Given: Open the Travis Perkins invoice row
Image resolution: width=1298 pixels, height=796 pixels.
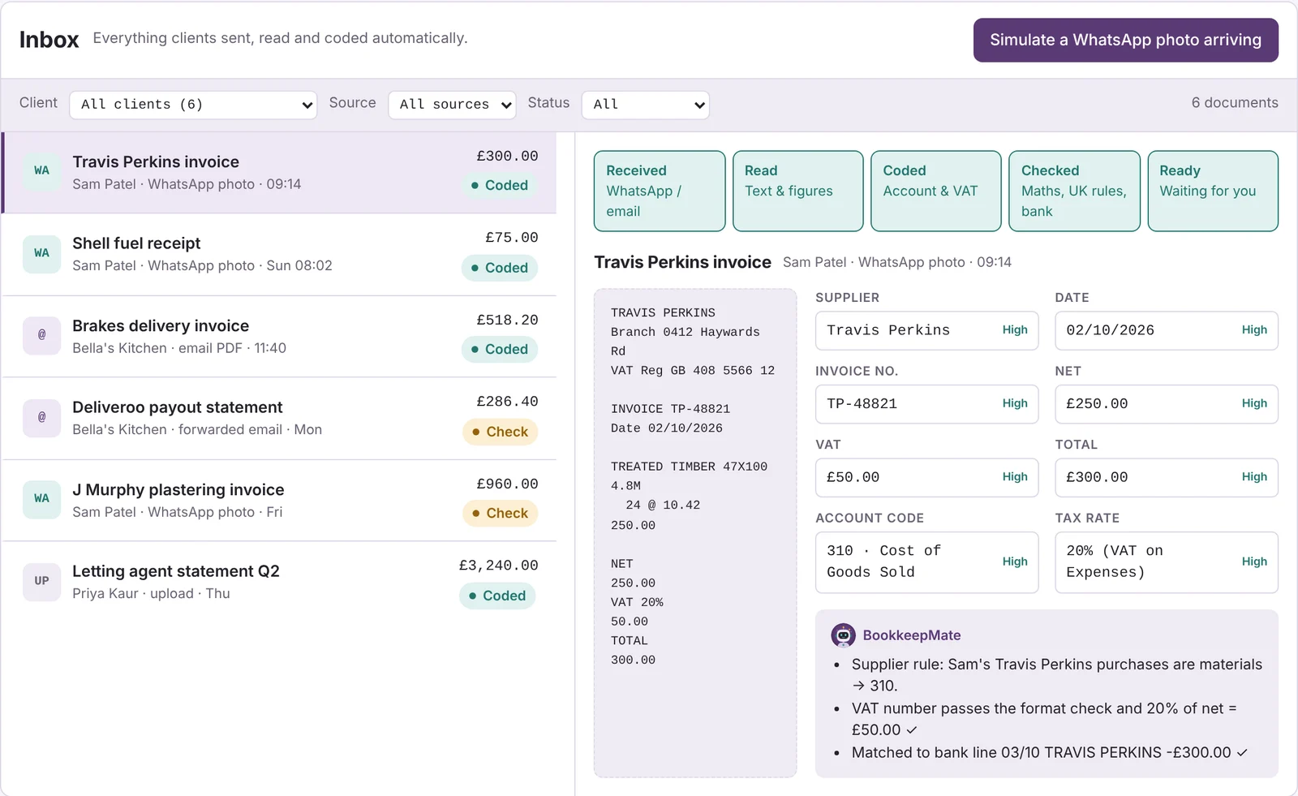Looking at the screenshot, I should 280,173.
